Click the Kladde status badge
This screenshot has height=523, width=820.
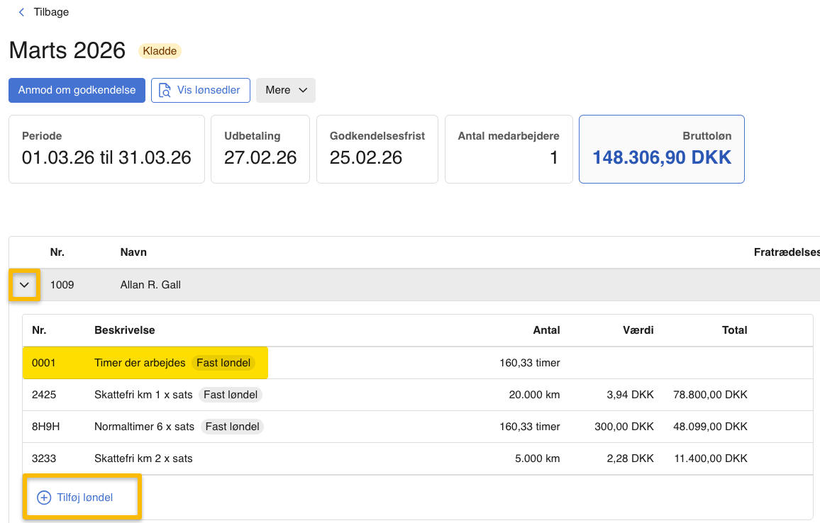[160, 51]
